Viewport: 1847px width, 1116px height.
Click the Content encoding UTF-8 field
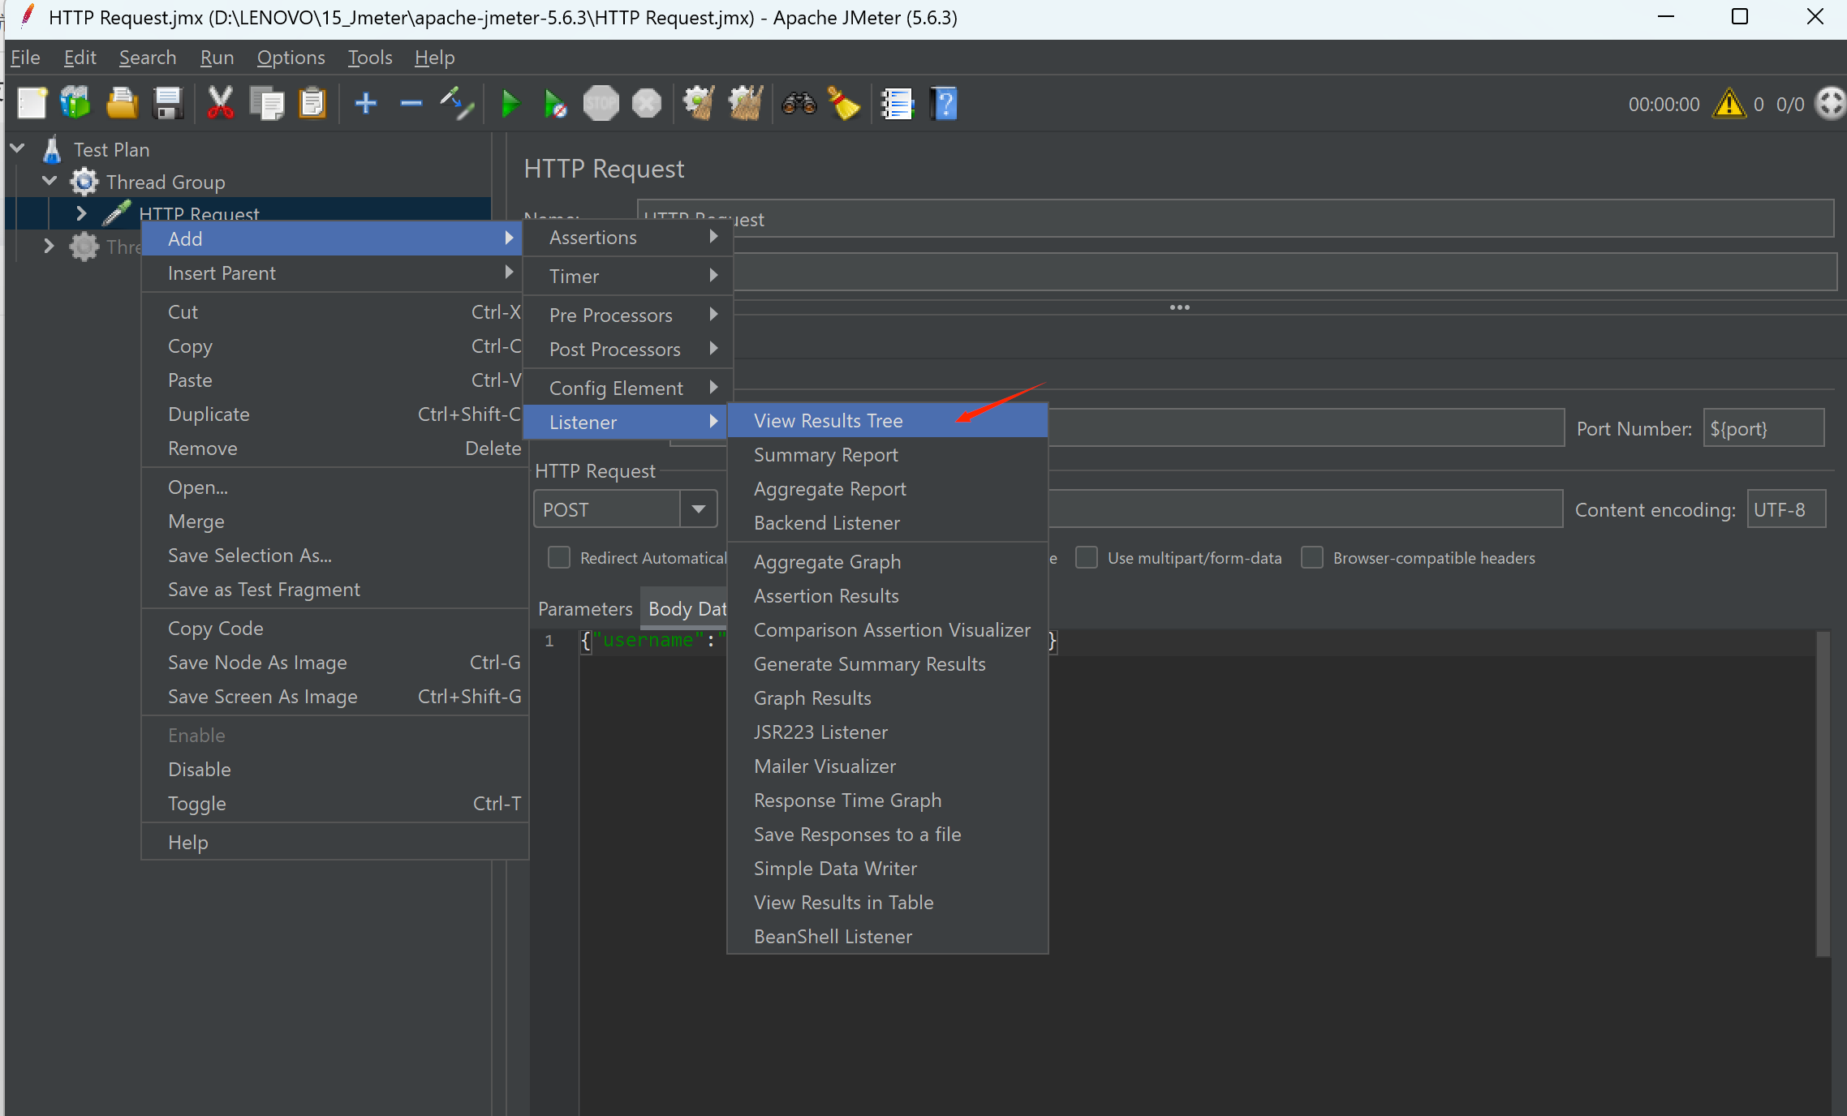coord(1786,509)
